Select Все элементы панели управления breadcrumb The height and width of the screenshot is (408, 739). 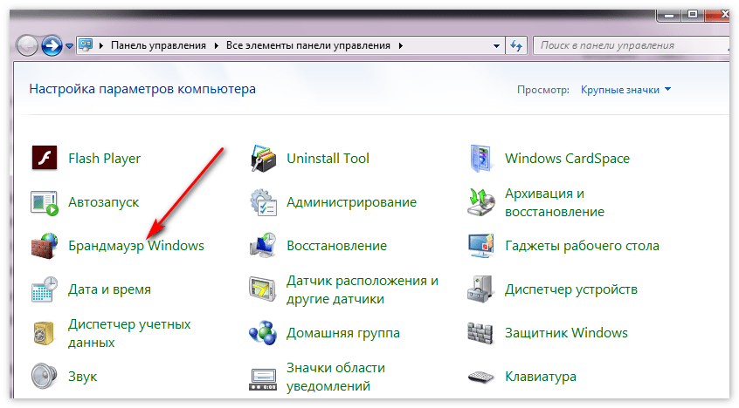(x=308, y=45)
